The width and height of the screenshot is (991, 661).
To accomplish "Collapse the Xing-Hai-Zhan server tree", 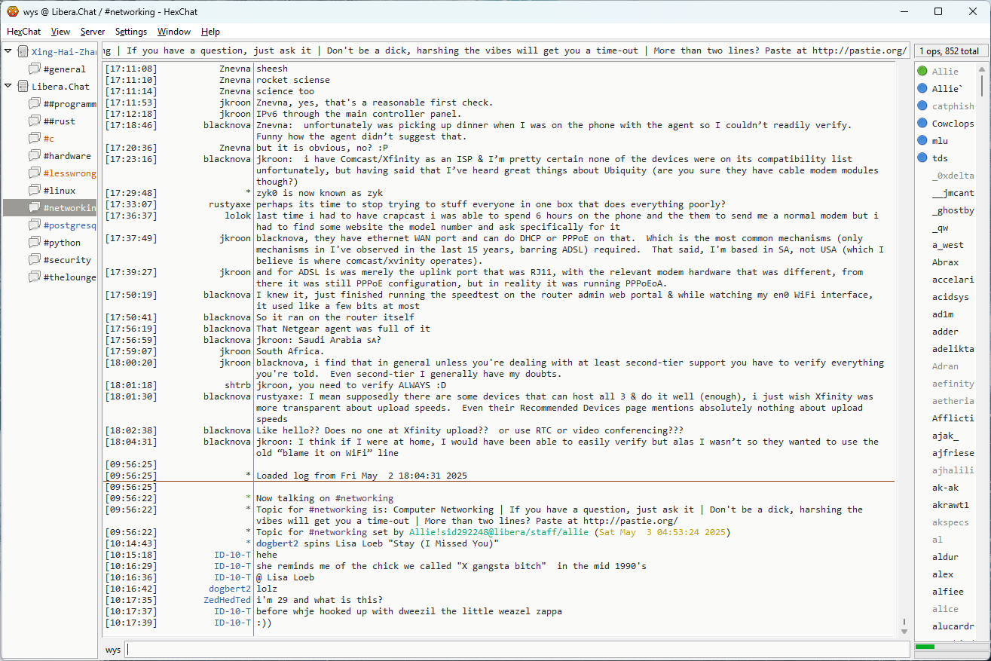I will 8,52.
